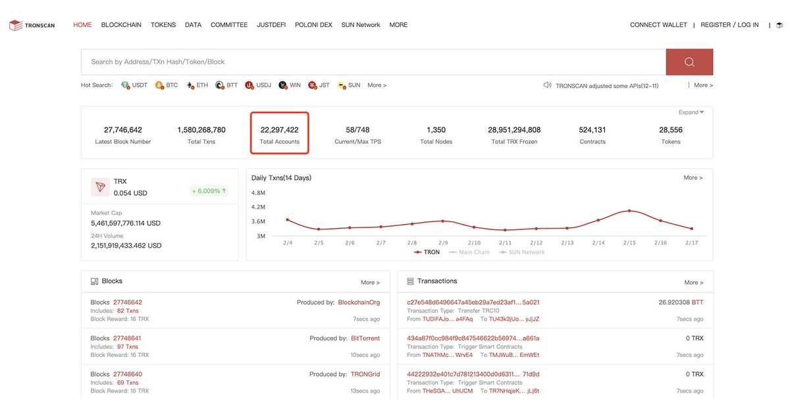
Task: Open More in Transactions panel
Action: pos(693,283)
